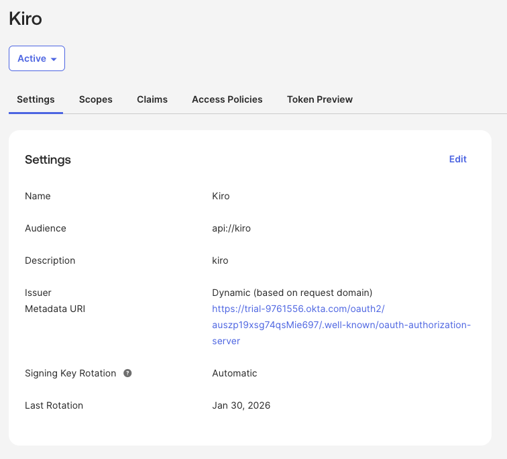Click the Kiro page title
The width and height of the screenshot is (507, 459).
click(x=25, y=19)
